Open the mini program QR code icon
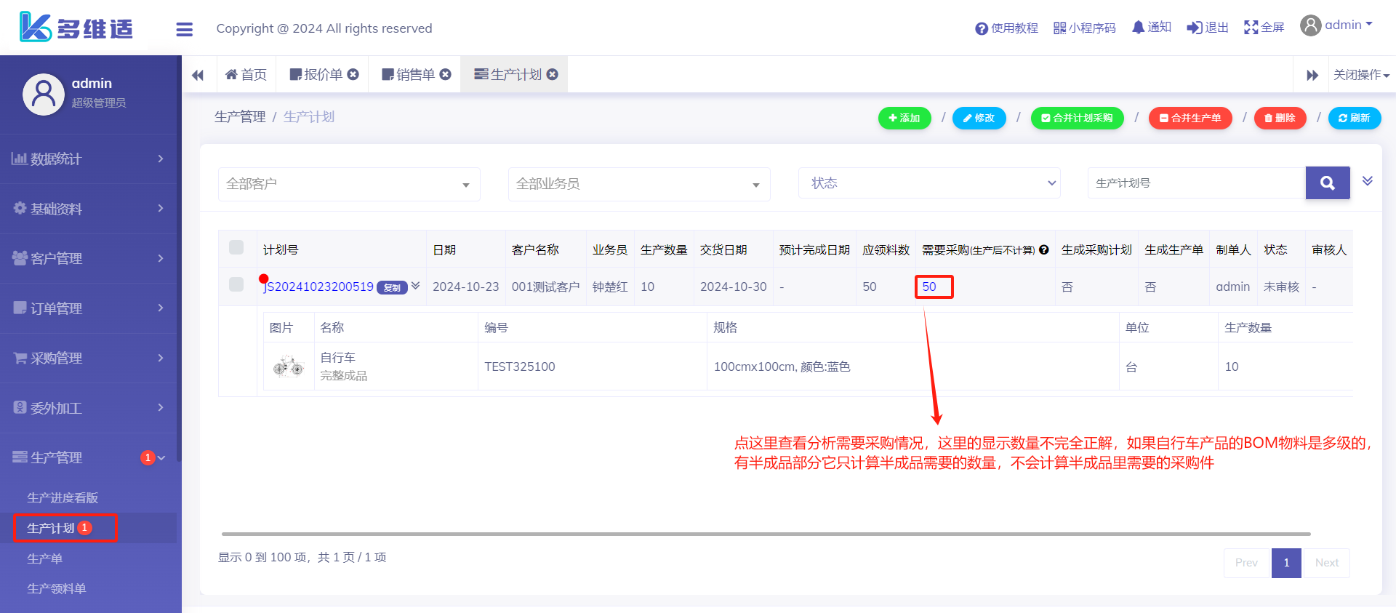 1059,28
